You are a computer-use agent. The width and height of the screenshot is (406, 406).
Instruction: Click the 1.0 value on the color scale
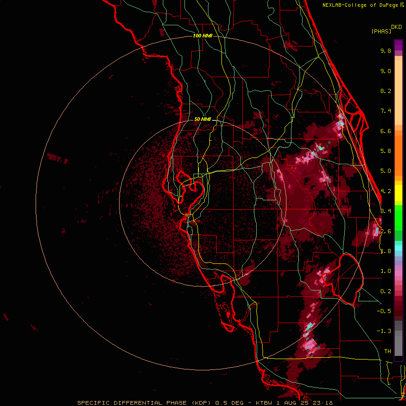pos(386,271)
